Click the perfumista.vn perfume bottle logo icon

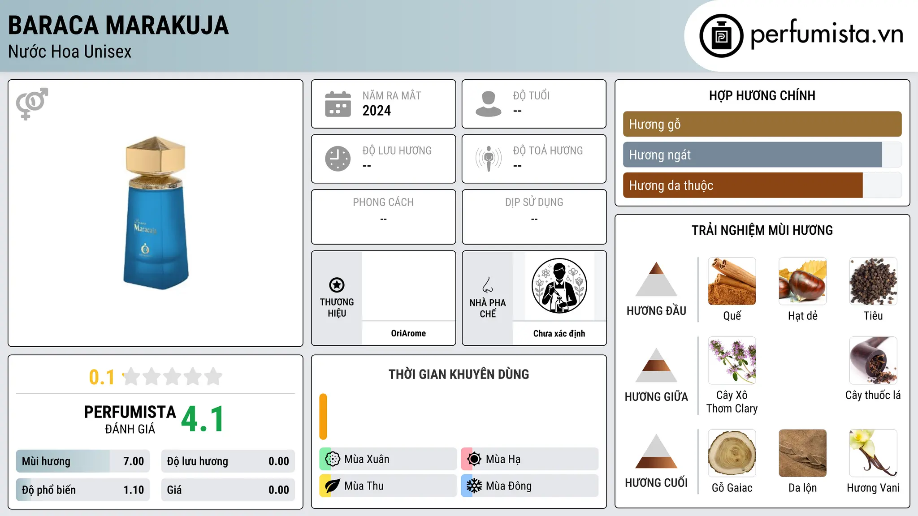tap(721, 36)
